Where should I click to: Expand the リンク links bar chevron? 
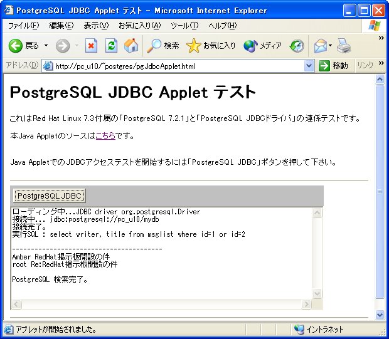click(x=381, y=63)
